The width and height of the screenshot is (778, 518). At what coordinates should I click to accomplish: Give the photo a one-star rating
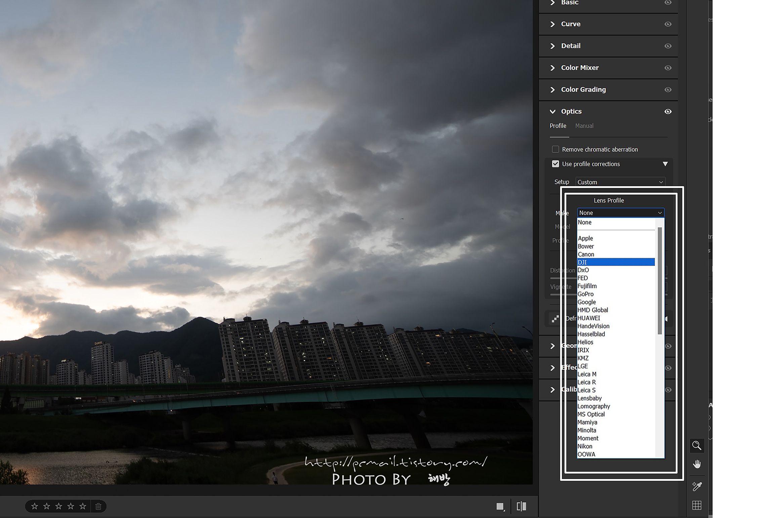[x=34, y=506]
